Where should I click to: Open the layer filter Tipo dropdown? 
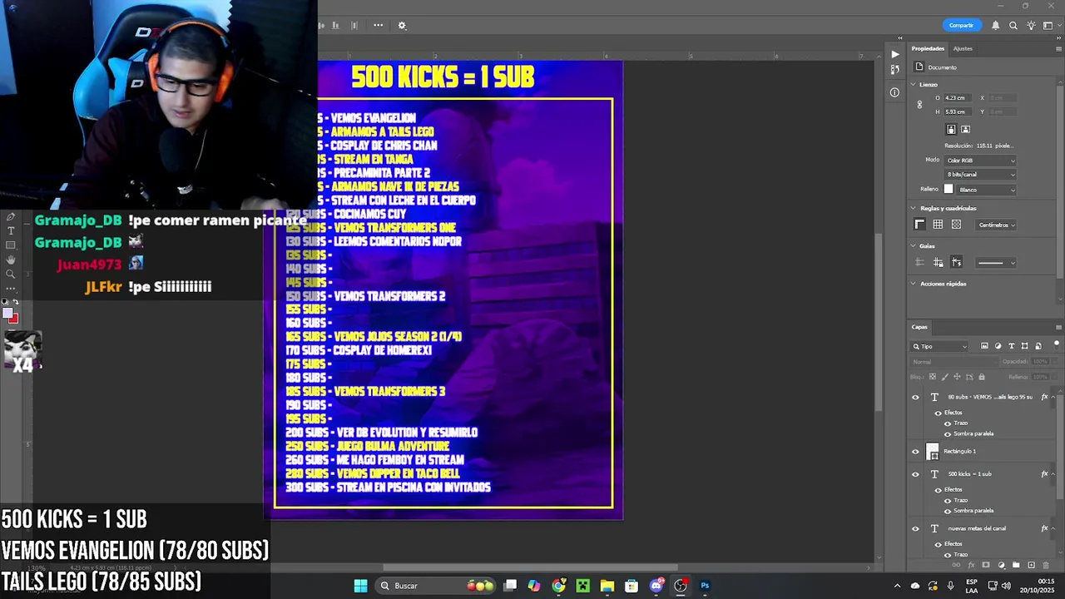(940, 346)
